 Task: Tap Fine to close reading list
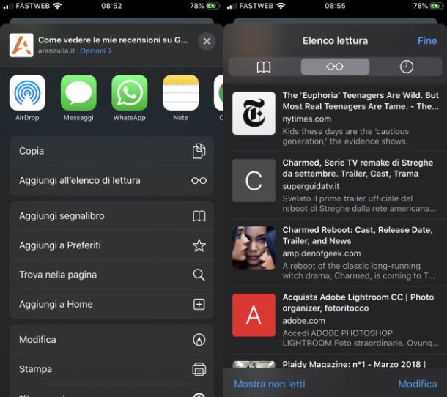click(427, 40)
